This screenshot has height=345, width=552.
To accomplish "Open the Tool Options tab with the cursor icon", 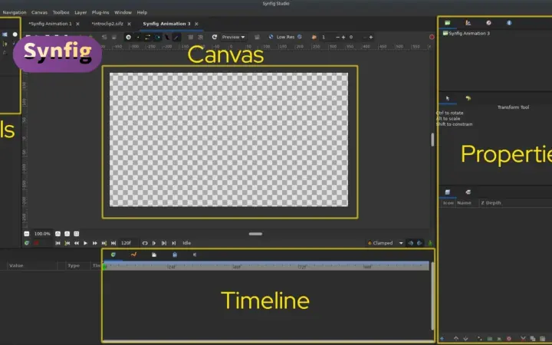I will click(448, 99).
